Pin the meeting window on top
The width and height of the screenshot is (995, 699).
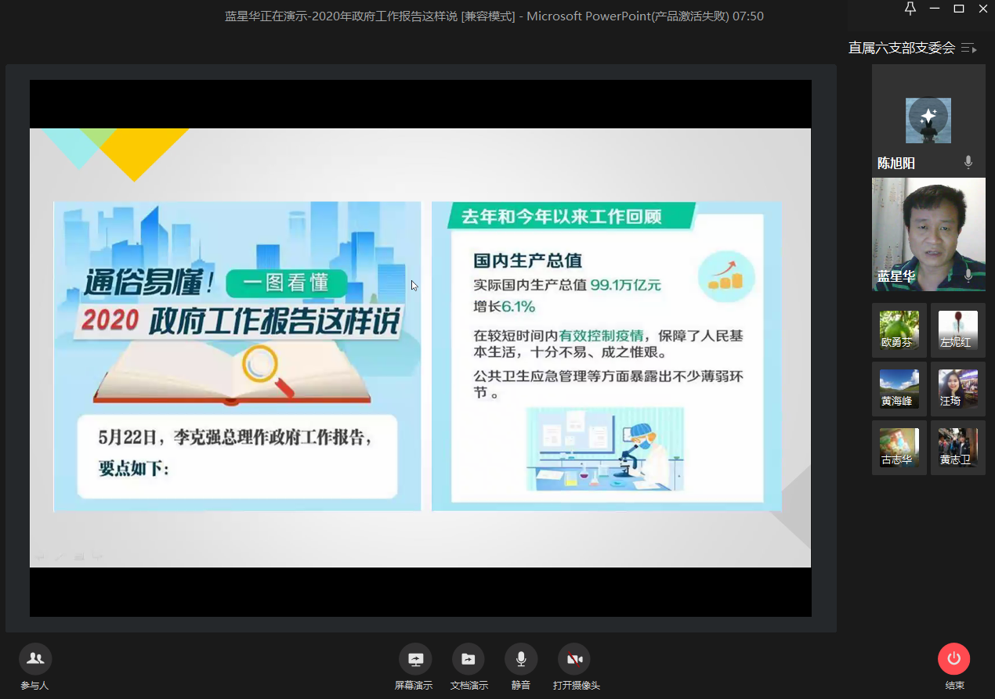[x=910, y=9]
